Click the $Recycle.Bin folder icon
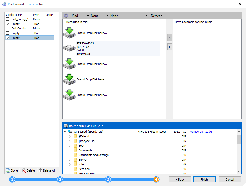 pos(75,141)
